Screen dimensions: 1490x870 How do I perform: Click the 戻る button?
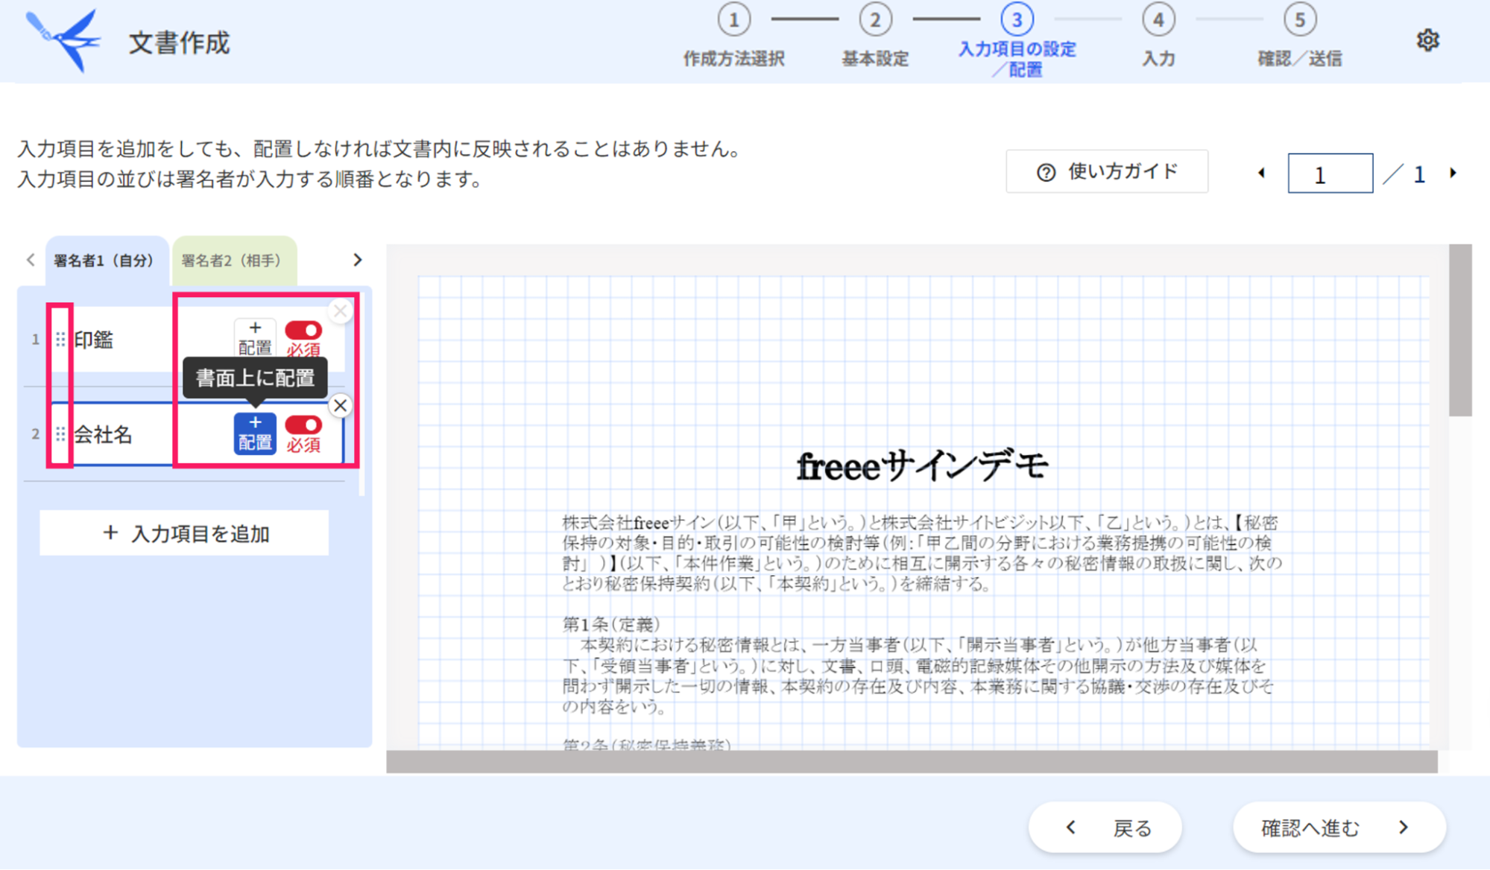tap(1105, 828)
